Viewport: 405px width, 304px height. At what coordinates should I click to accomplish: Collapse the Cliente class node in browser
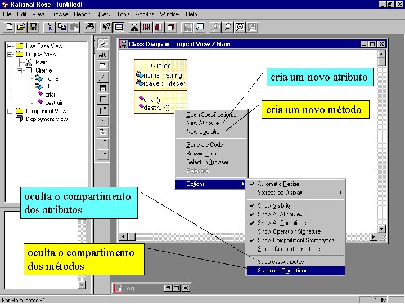click(20, 70)
